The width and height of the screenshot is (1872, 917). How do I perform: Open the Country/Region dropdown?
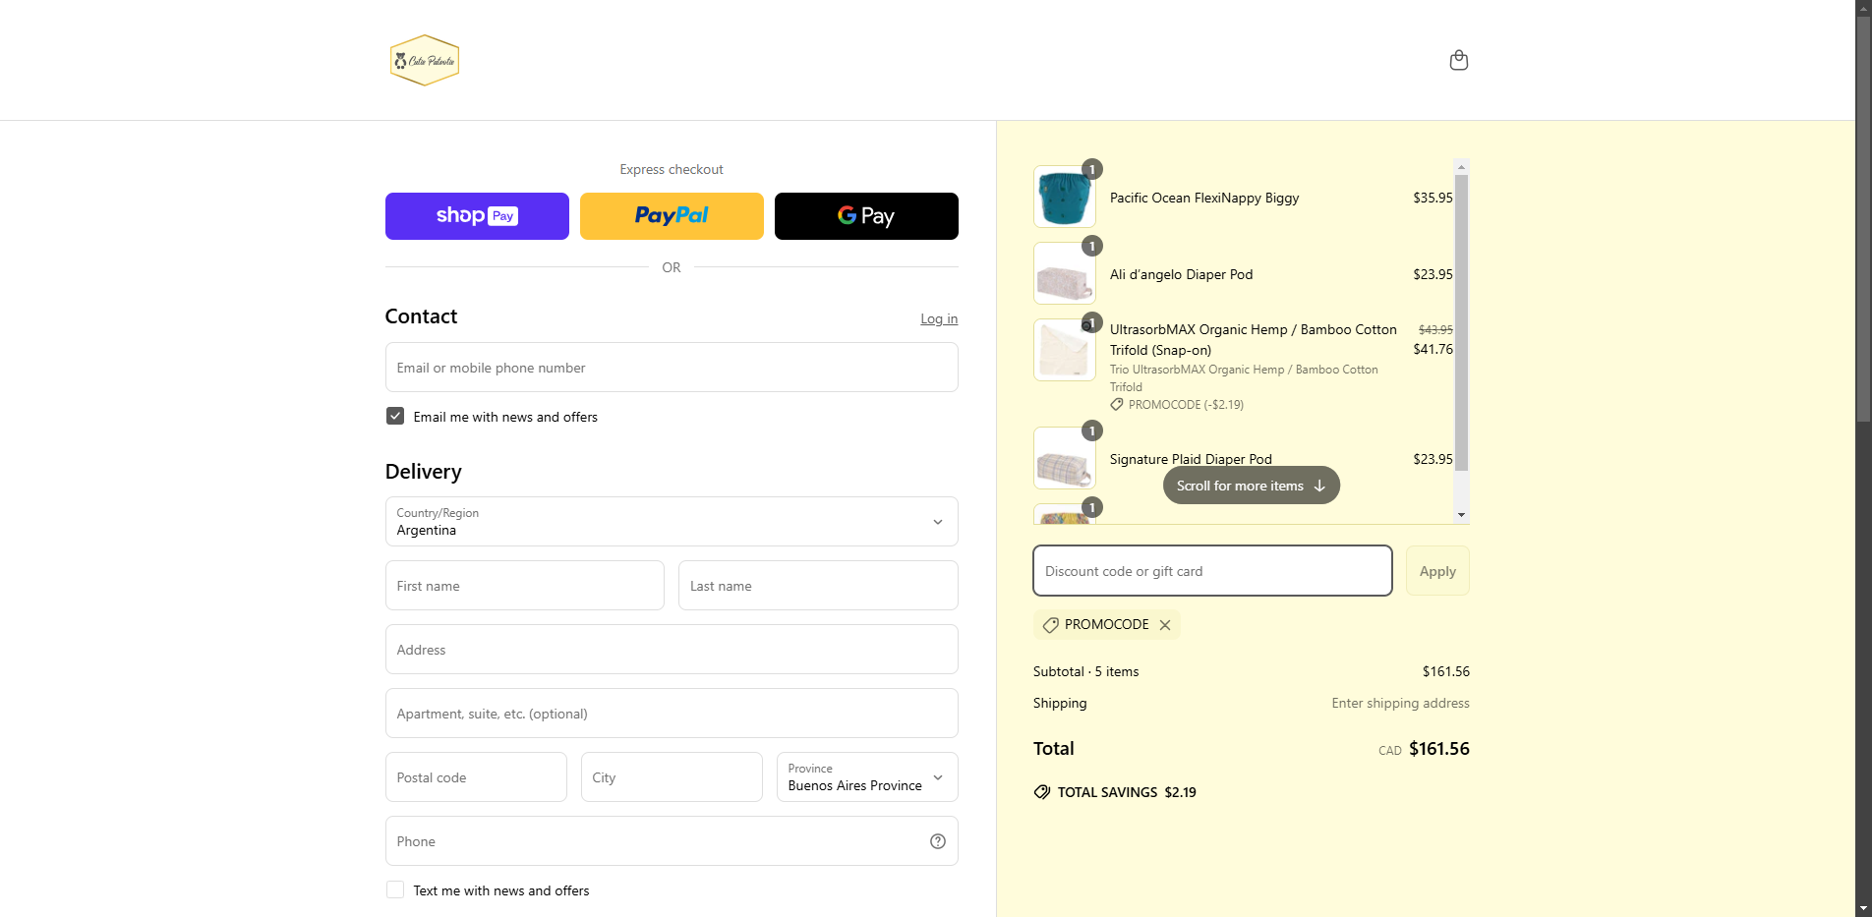[x=672, y=522]
